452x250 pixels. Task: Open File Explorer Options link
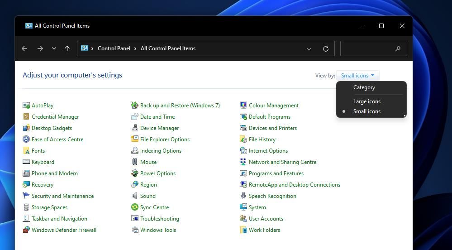(165, 139)
